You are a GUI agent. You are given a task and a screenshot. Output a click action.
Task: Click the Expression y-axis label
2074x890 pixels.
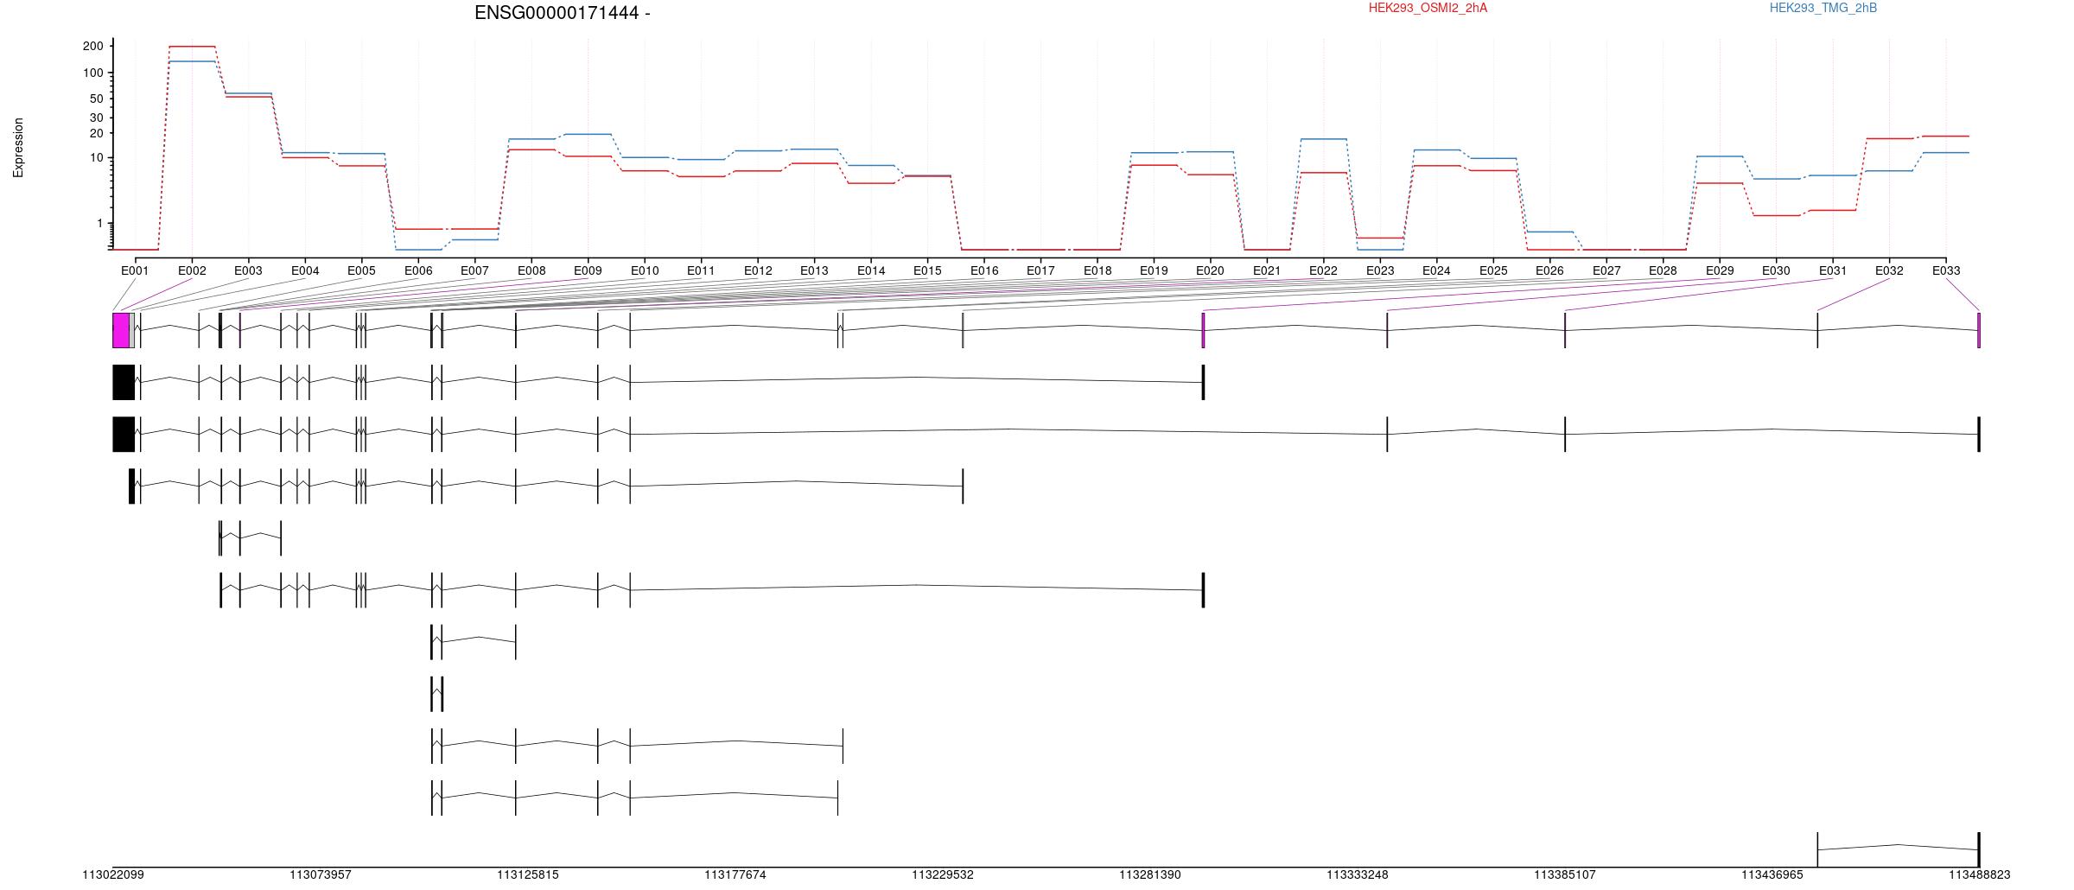[x=18, y=148]
